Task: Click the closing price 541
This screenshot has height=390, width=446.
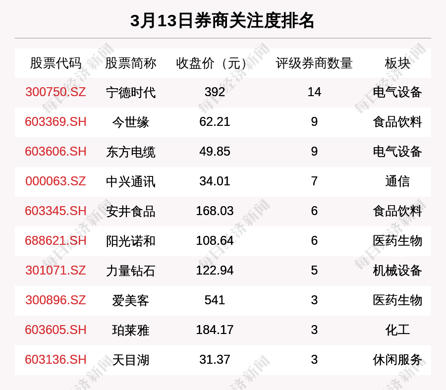Action: pos(215,300)
